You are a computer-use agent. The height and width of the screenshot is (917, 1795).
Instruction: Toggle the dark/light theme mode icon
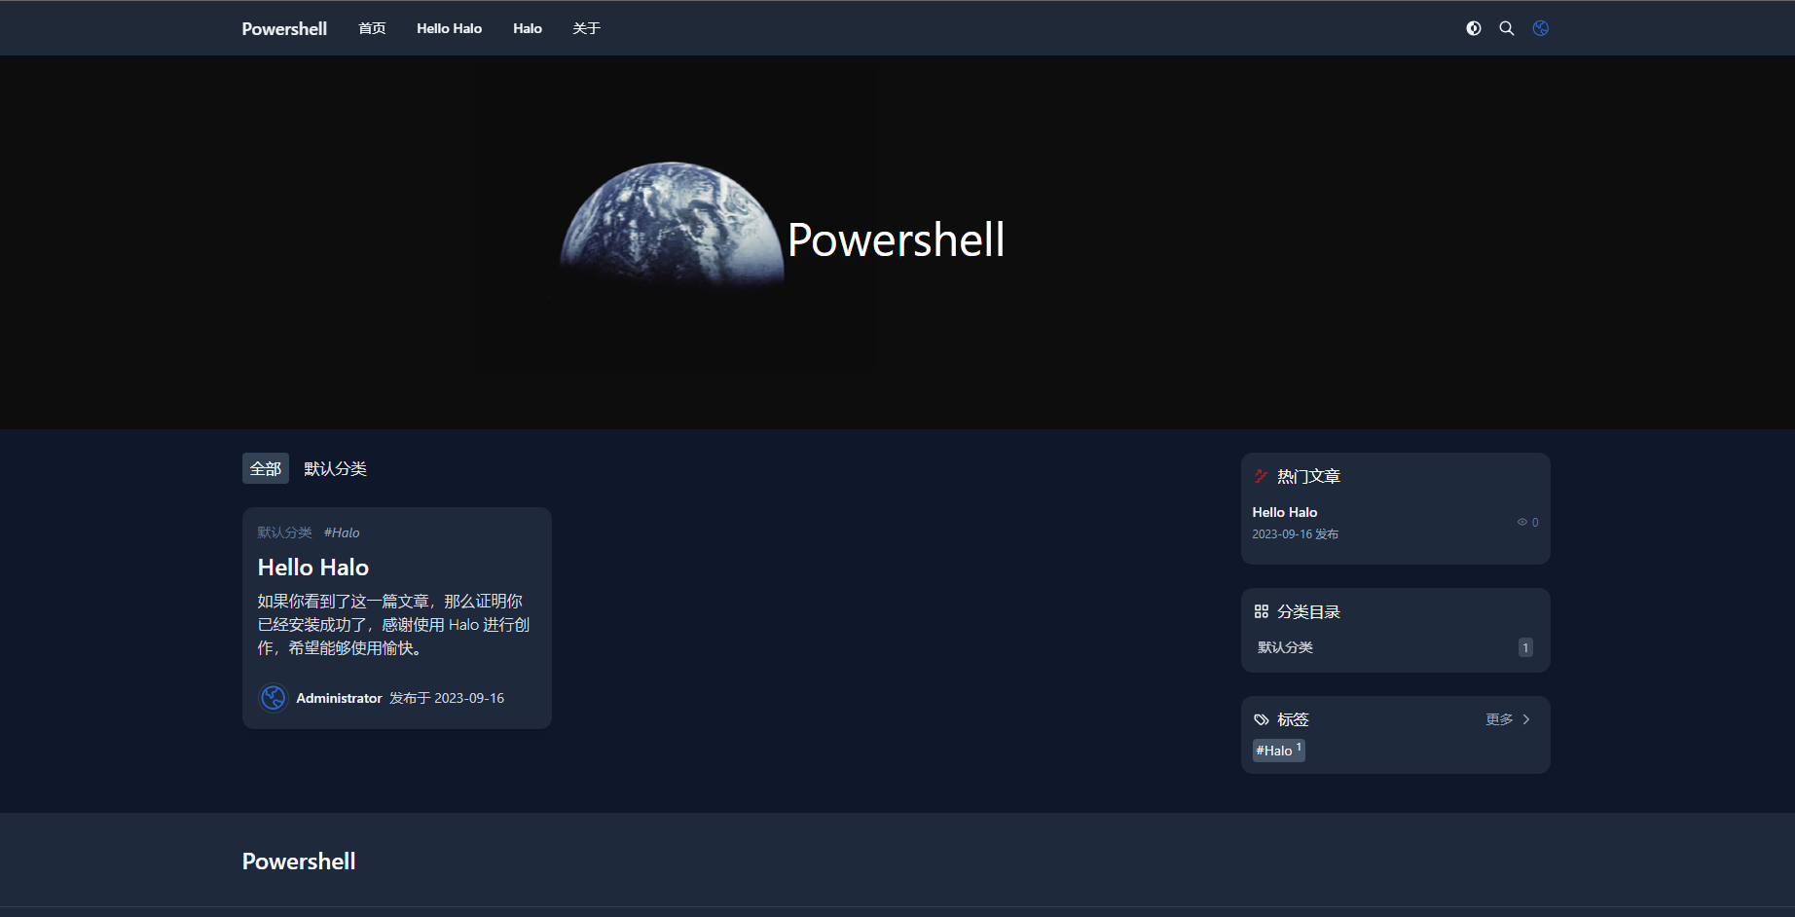(x=1474, y=28)
